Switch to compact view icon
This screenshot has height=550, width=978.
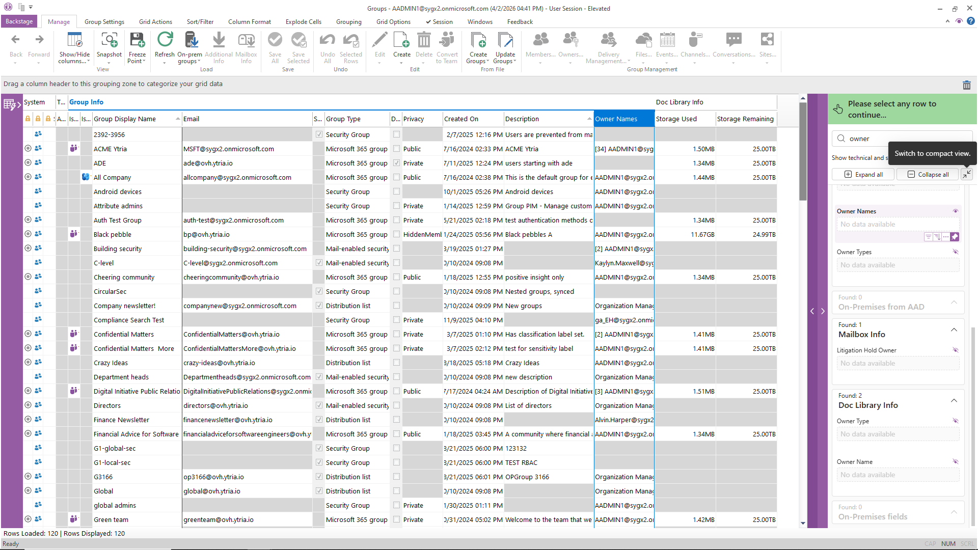966,174
